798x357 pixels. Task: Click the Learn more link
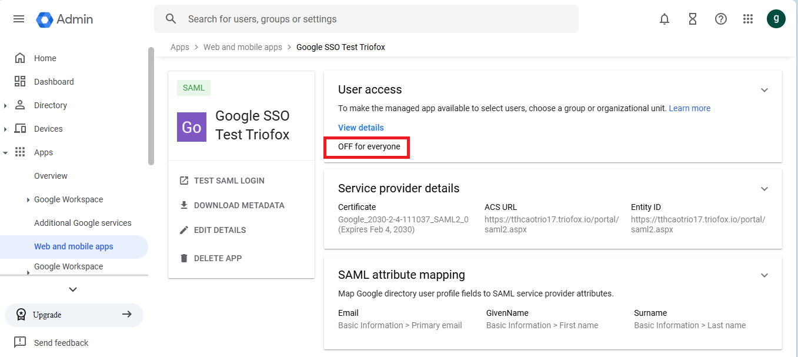click(x=690, y=108)
